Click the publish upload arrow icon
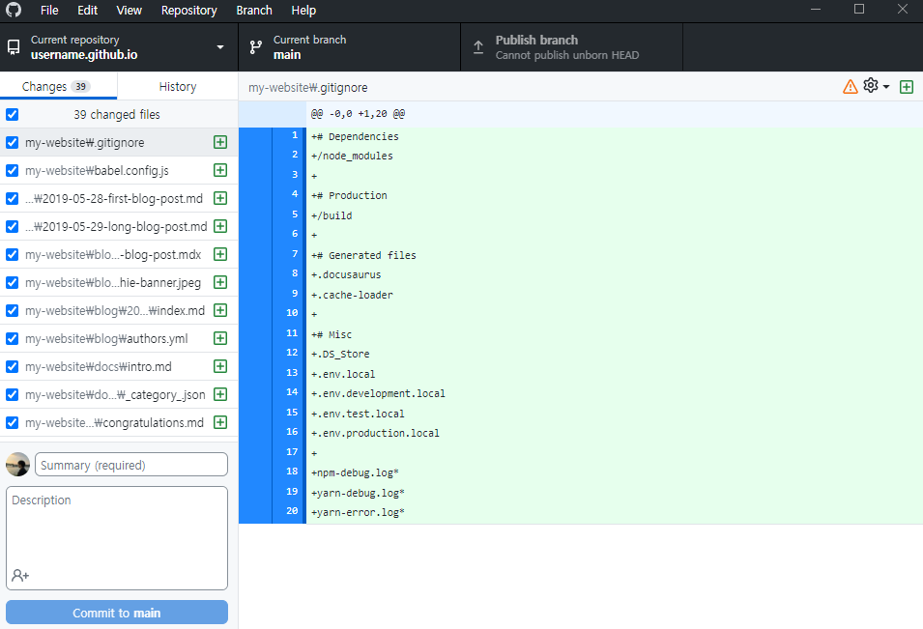This screenshot has width=923, height=629. (478, 47)
